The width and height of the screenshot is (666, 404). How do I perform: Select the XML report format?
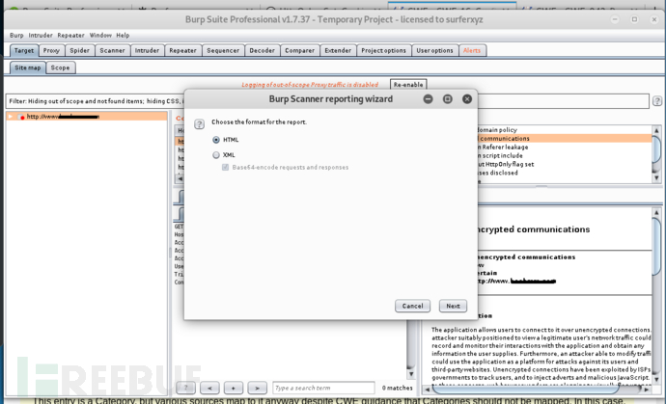(x=216, y=154)
